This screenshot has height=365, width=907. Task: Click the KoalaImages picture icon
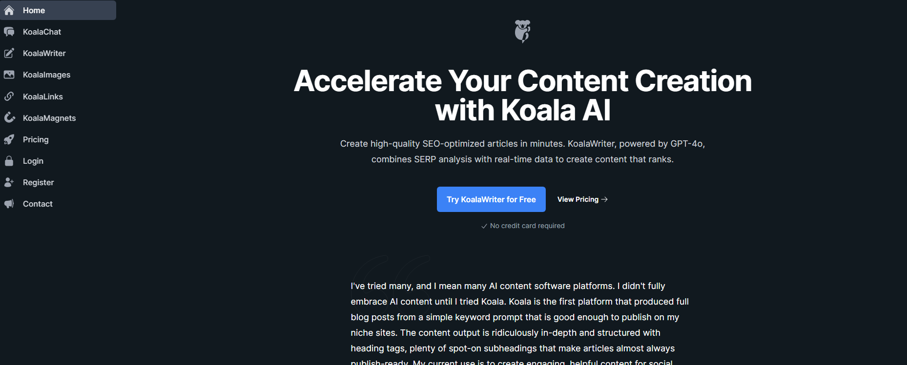point(9,75)
